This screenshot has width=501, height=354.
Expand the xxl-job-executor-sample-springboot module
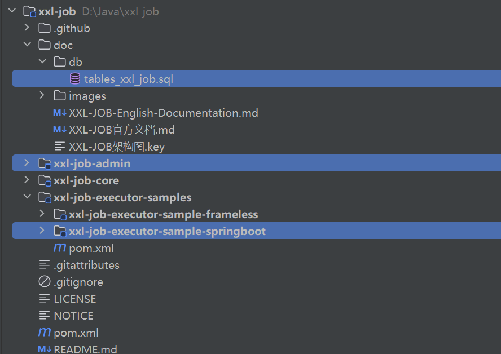(x=42, y=231)
